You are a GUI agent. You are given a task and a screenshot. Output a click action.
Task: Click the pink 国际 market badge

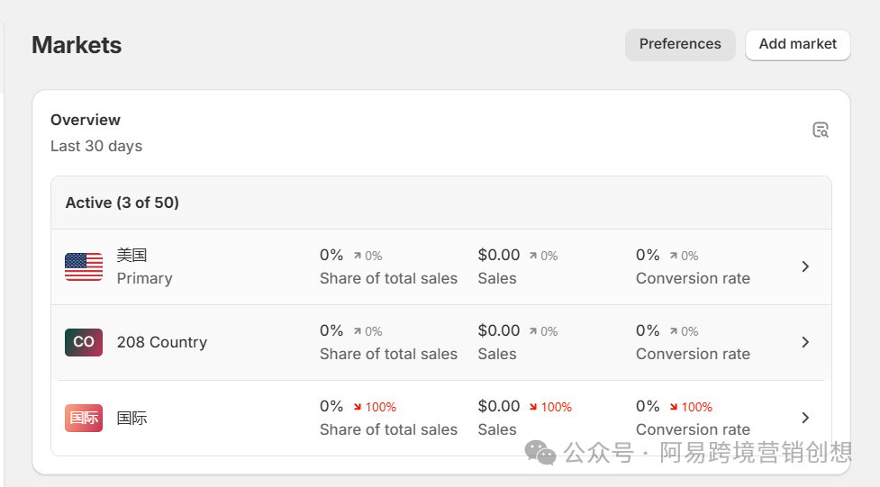[x=84, y=418]
